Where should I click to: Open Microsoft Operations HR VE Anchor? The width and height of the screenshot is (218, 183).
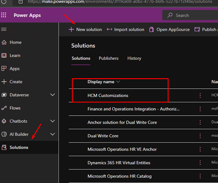122,149
